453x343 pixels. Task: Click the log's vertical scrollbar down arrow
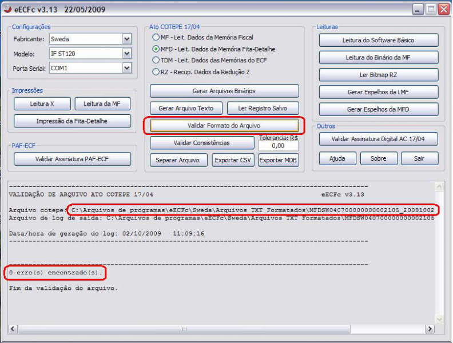point(439,319)
